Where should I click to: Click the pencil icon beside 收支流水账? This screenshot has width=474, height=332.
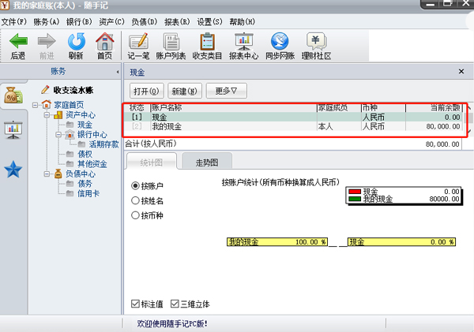tap(45, 90)
